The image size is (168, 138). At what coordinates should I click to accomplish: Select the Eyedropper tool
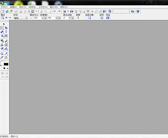click(6, 54)
